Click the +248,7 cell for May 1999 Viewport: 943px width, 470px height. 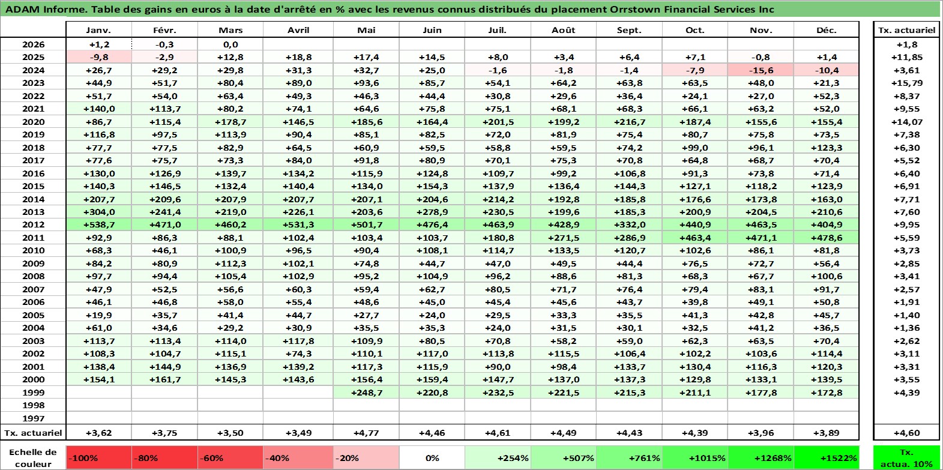pyautogui.click(x=366, y=393)
